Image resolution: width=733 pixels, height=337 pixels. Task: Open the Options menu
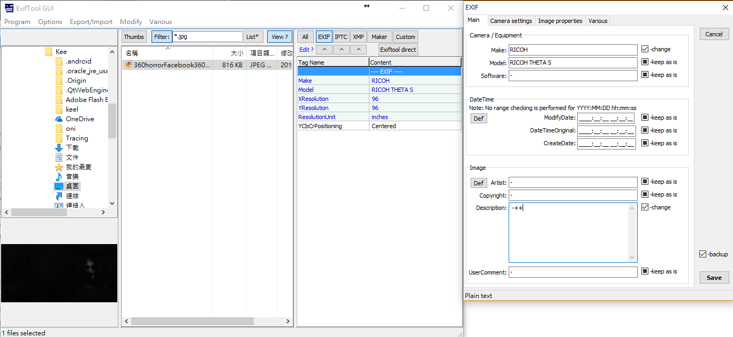[50, 22]
